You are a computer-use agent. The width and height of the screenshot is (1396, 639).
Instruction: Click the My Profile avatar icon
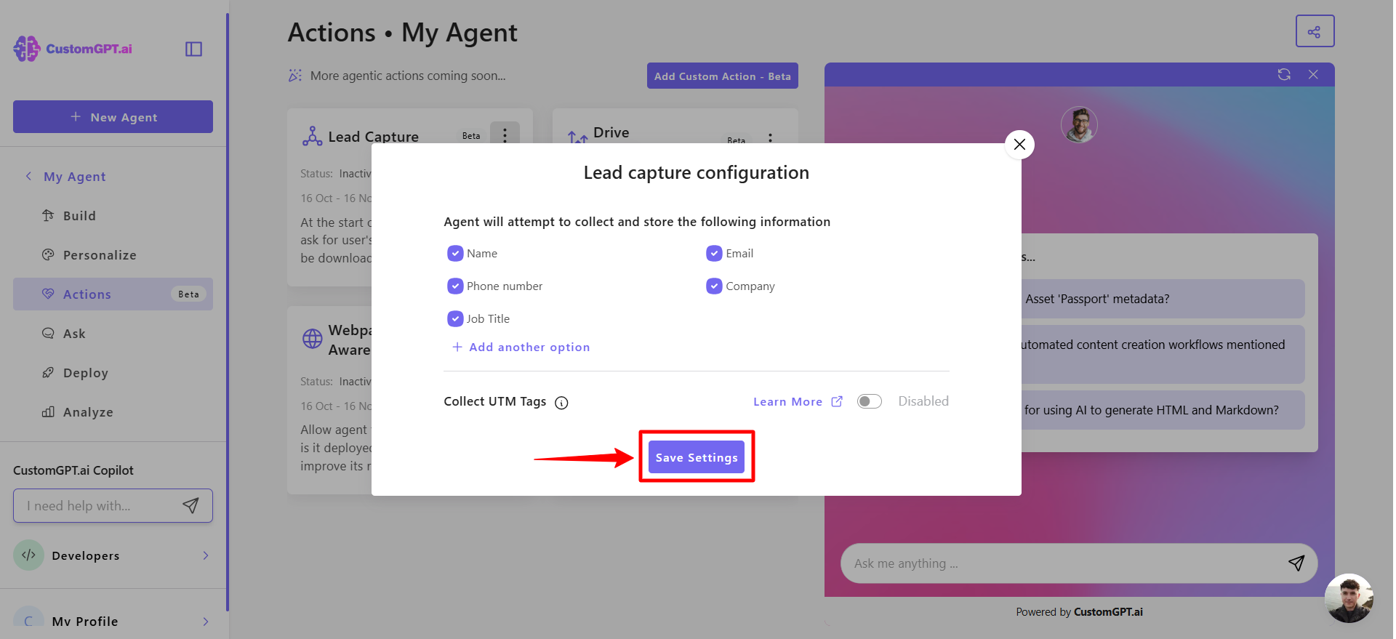[28, 619]
